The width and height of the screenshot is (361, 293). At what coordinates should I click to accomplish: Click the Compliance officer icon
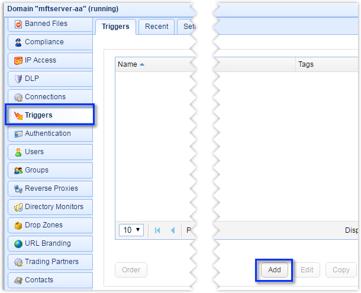tap(18, 43)
